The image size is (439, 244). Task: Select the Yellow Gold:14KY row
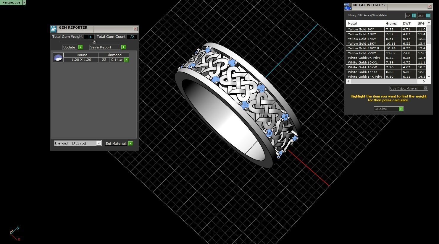tap(386, 39)
